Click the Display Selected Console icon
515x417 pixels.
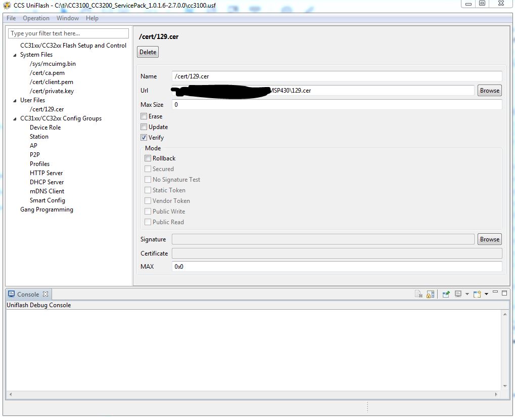pyautogui.click(x=458, y=294)
